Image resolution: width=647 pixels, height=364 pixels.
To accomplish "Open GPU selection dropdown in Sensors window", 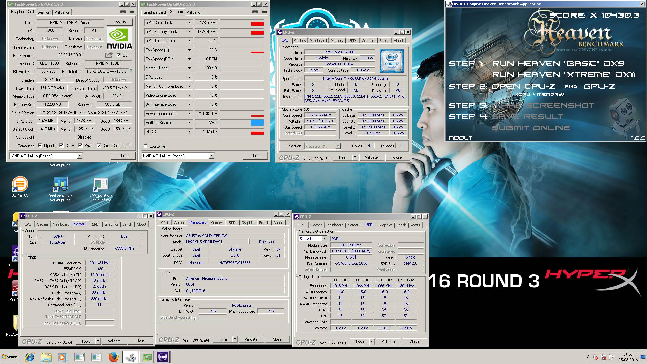I will [x=211, y=156].
